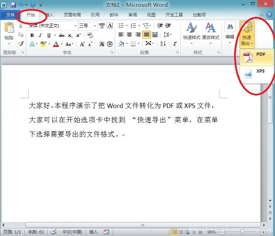275x236 pixels.
Task: Apply the red font color
Action: pos(56,44)
